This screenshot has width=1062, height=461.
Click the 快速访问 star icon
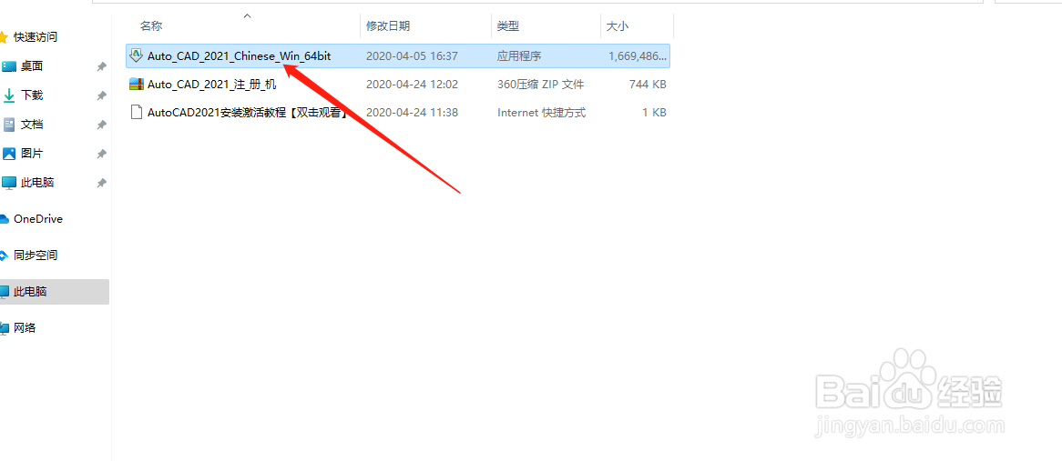[x=4, y=37]
